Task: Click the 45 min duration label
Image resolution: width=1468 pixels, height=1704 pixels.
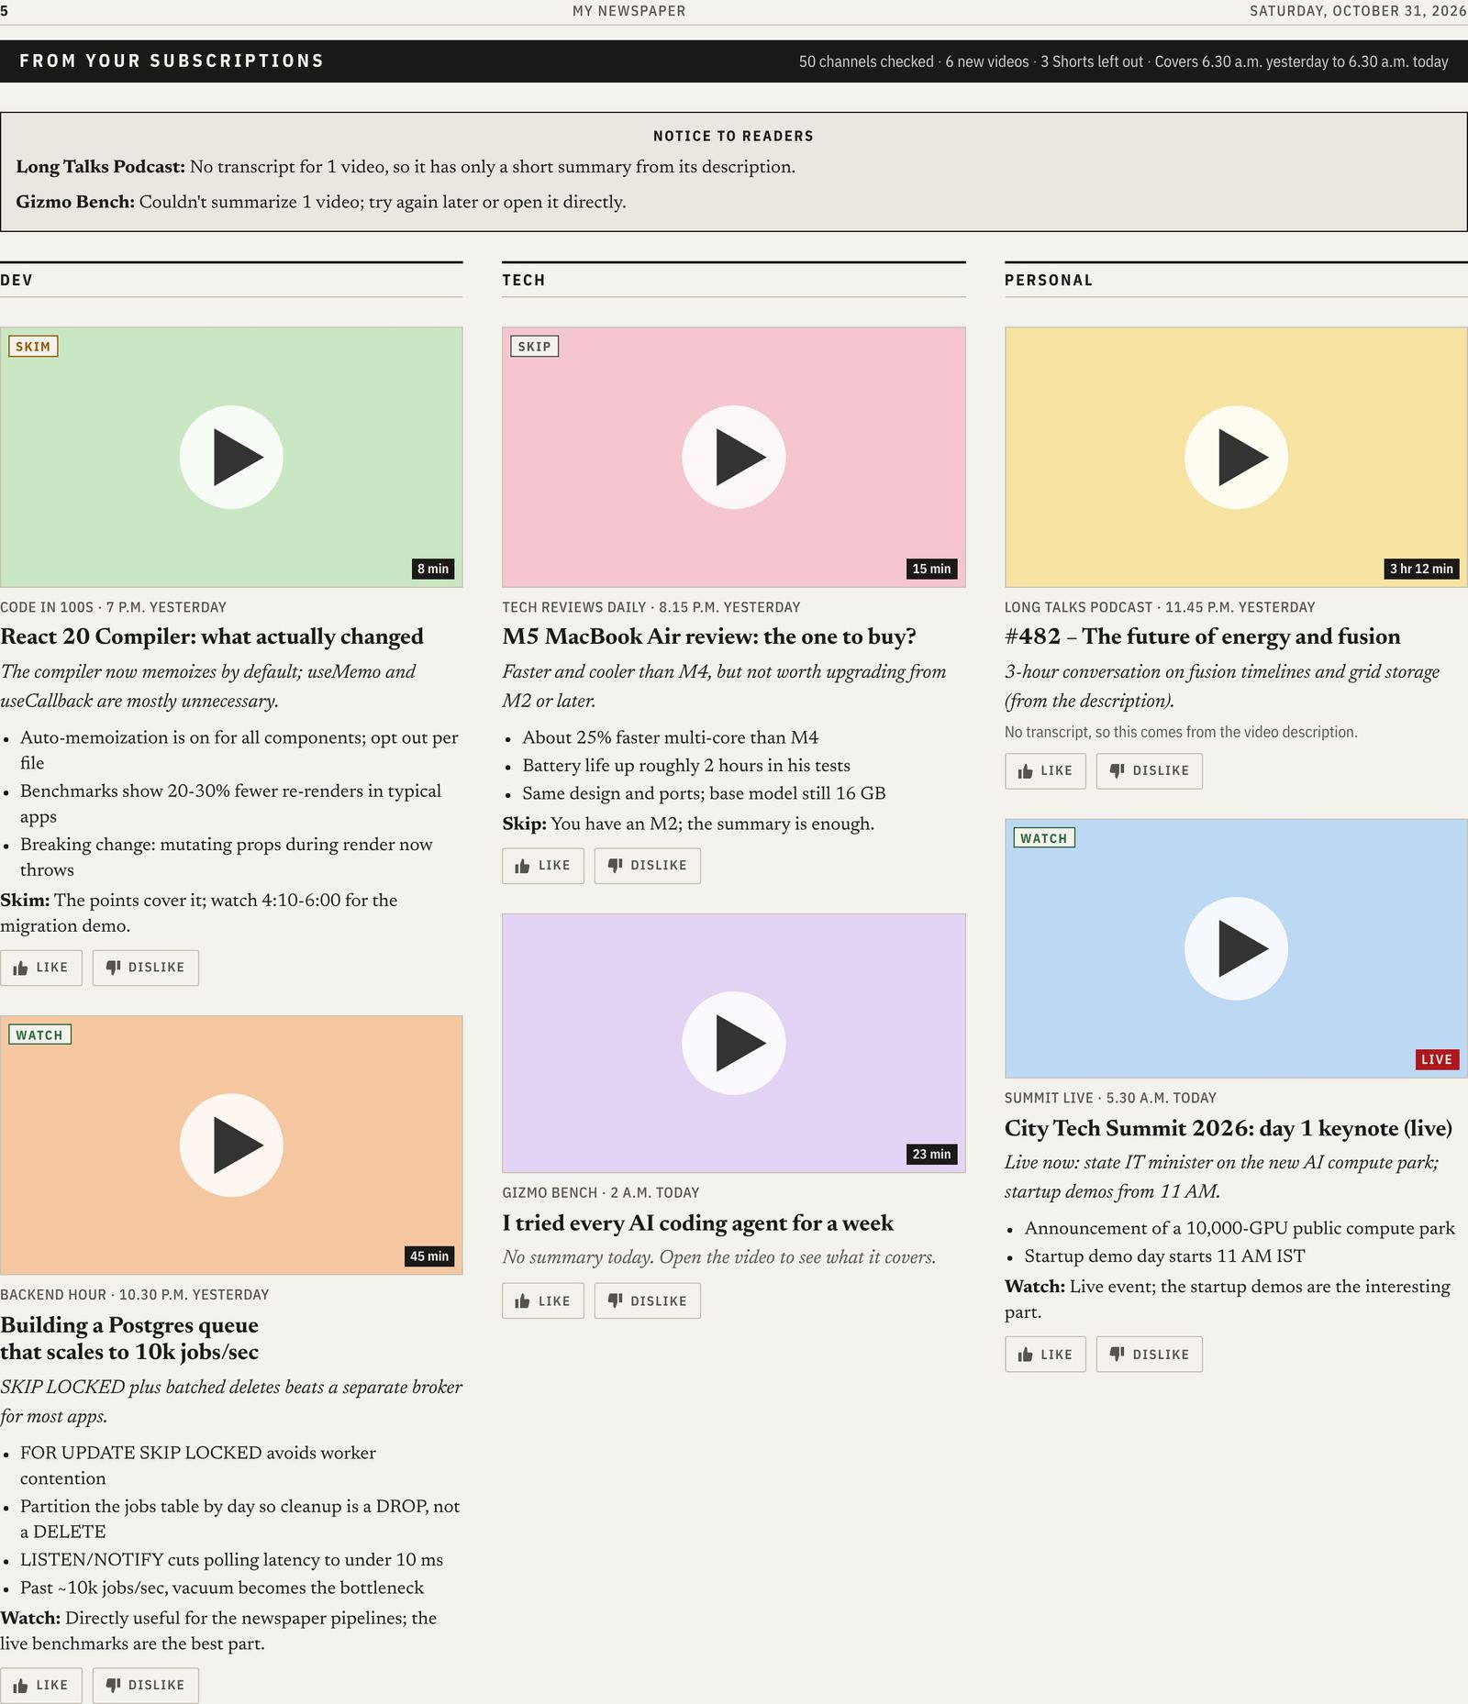Action: point(429,1256)
